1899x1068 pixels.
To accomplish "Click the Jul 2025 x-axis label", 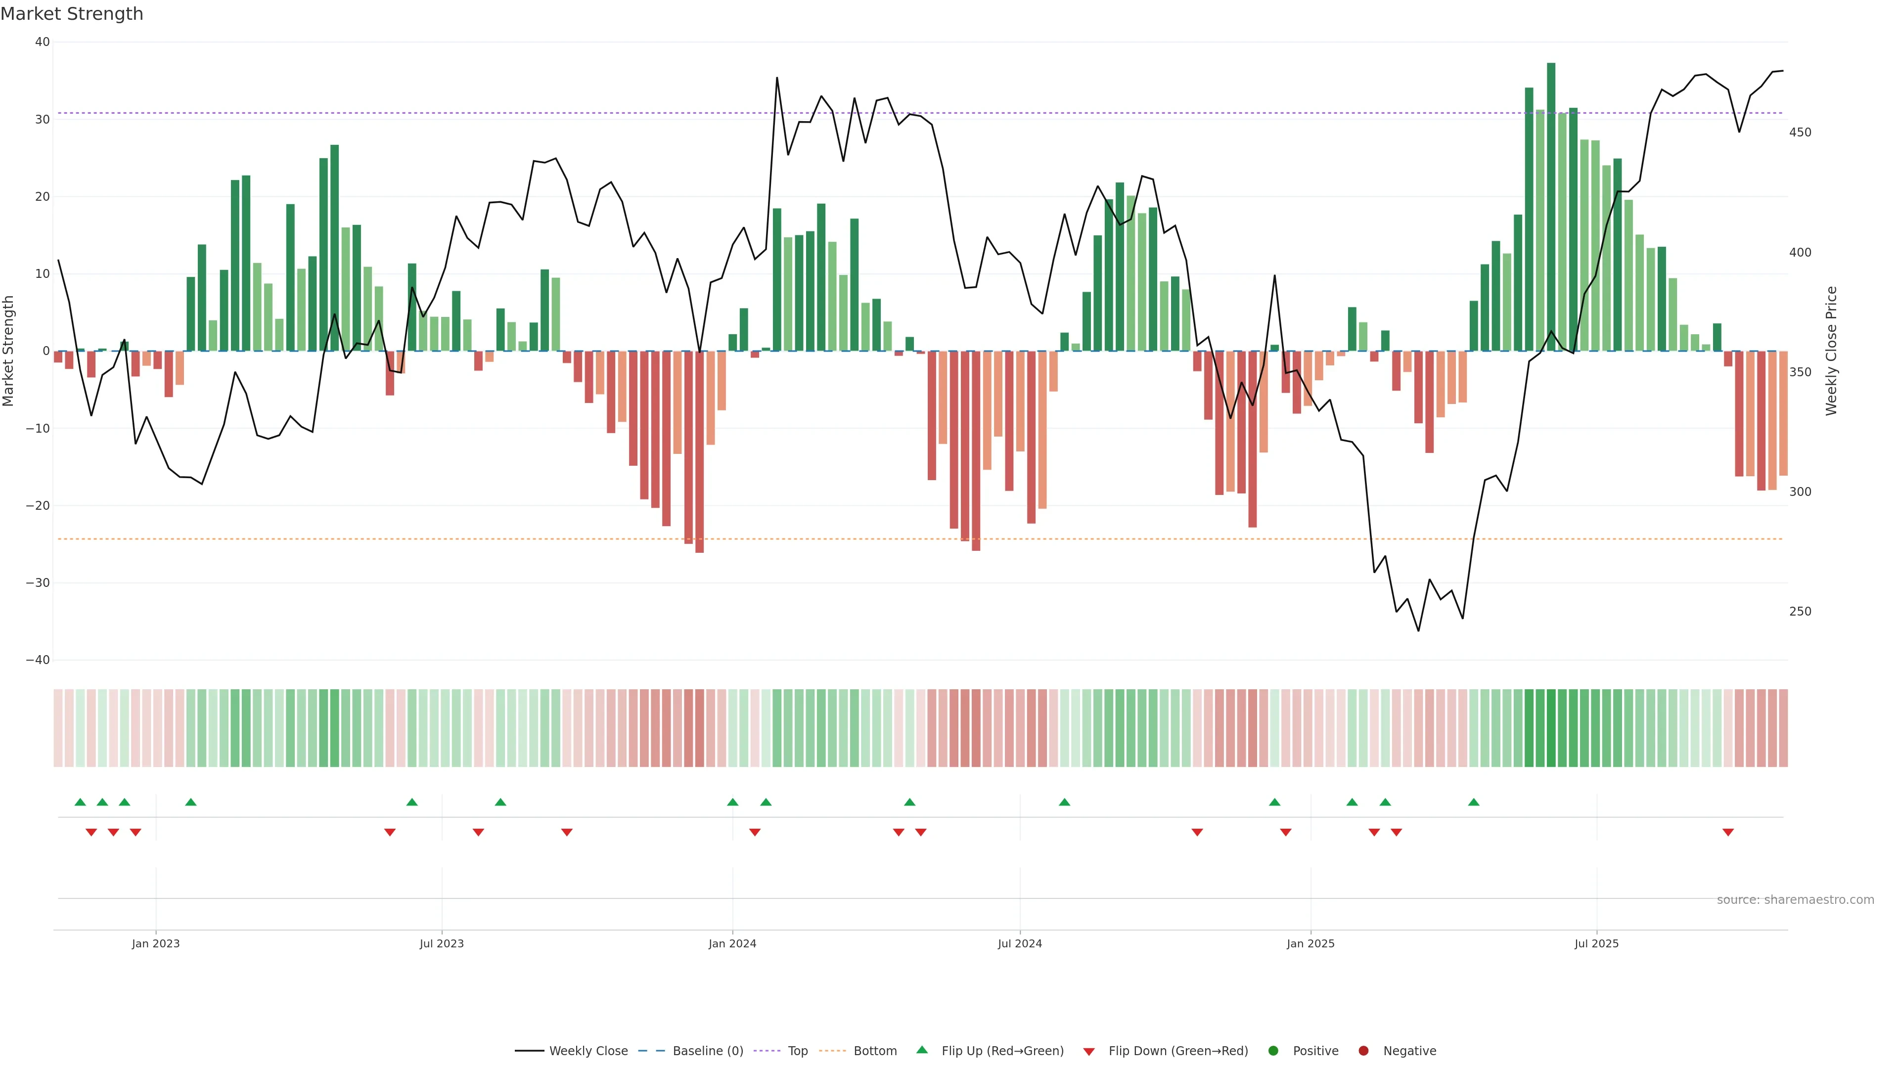I will pyautogui.click(x=1596, y=943).
